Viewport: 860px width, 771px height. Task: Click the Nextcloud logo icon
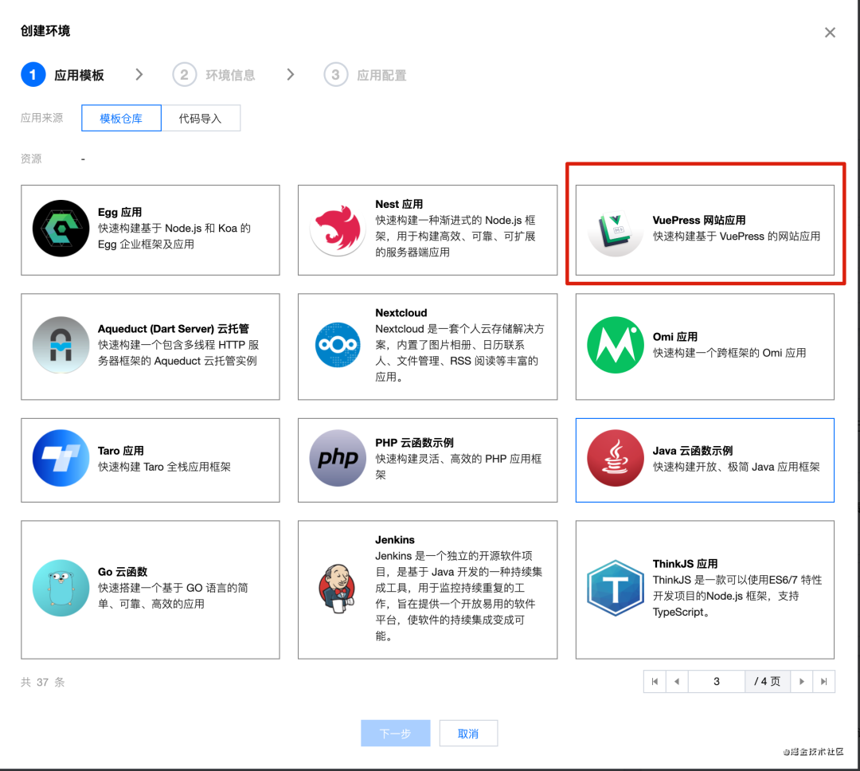338,346
